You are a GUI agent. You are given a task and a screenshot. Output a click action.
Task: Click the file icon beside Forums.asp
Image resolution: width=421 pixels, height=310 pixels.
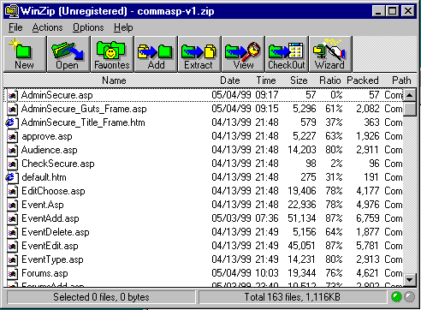click(x=12, y=273)
